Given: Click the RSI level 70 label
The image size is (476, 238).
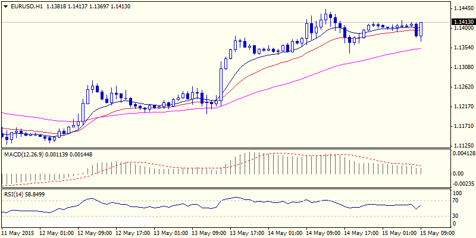Looking at the screenshot, I should pyautogui.click(x=456, y=201).
